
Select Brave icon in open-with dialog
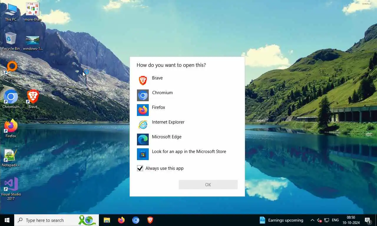(x=143, y=80)
